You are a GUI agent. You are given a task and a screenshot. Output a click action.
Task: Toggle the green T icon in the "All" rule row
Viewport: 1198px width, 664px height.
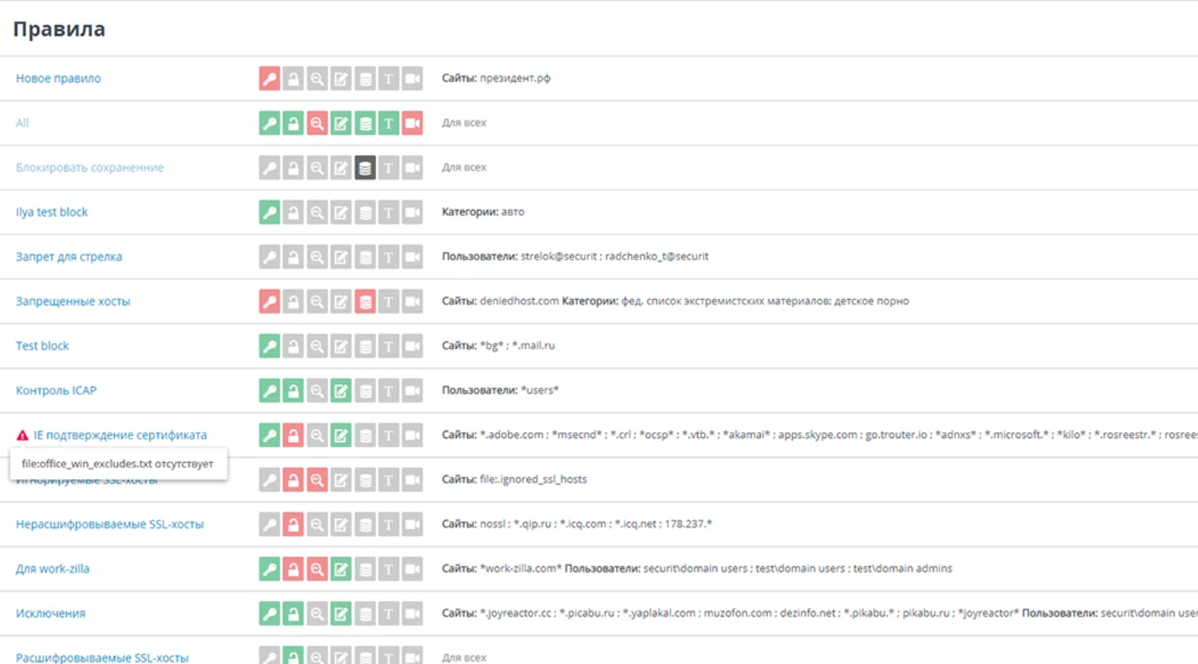coord(386,122)
